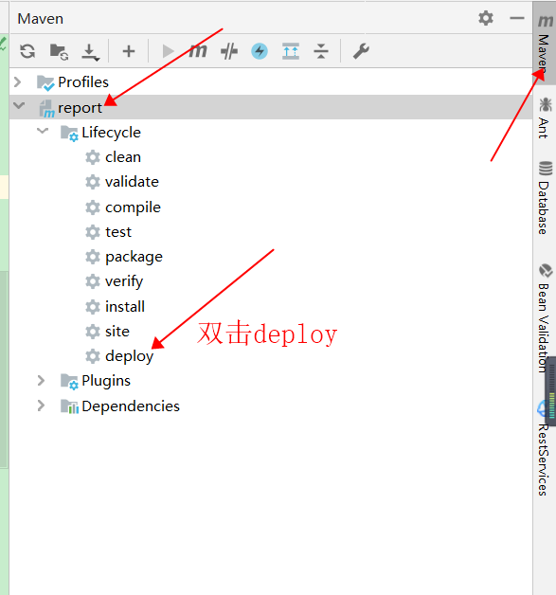The height and width of the screenshot is (595, 556).
Task: Select the site lifecycle goal
Action: [x=117, y=332]
